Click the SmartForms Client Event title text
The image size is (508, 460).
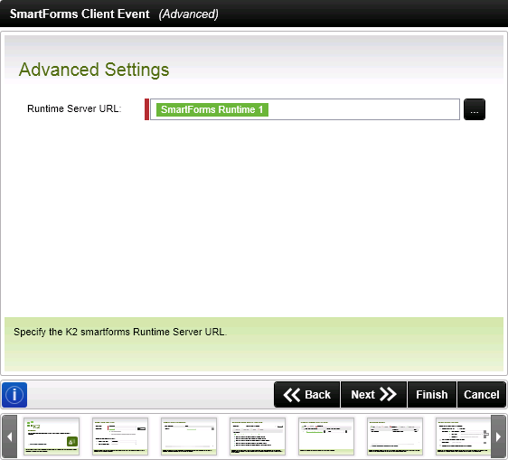coord(80,14)
